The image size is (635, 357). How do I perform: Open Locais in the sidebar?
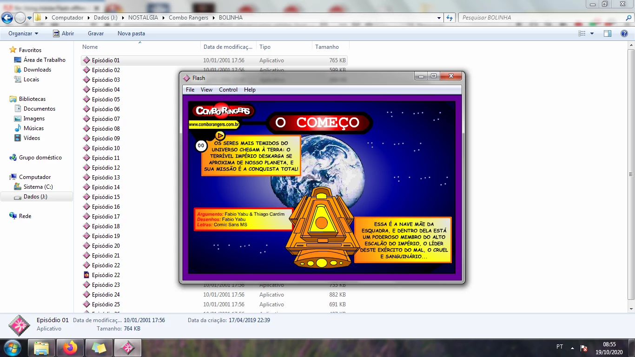click(32, 79)
